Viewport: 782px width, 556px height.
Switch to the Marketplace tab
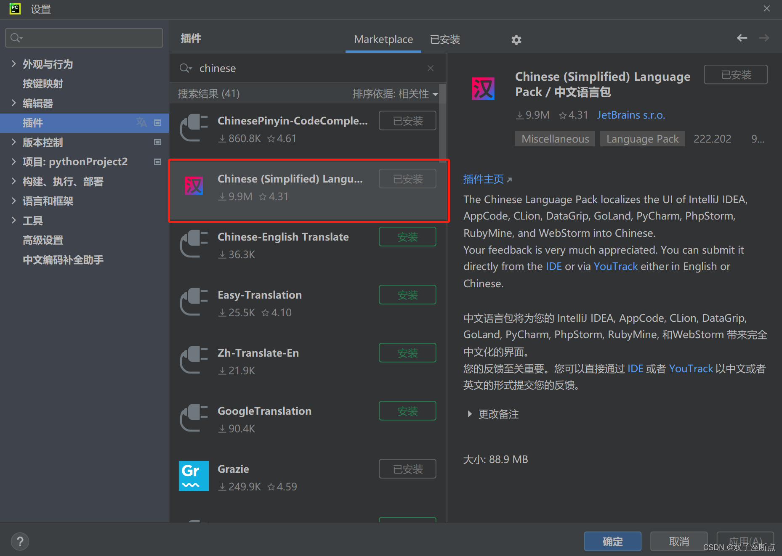click(383, 39)
